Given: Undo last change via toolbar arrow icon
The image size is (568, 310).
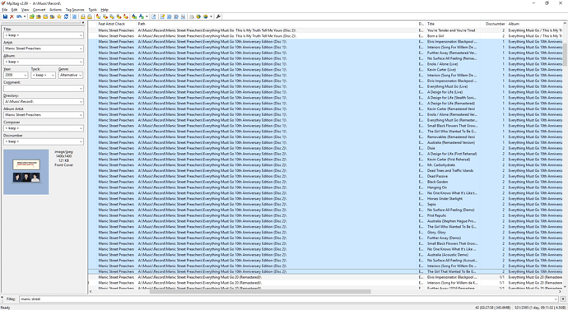Looking at the screenshot, I should [19, 16].
